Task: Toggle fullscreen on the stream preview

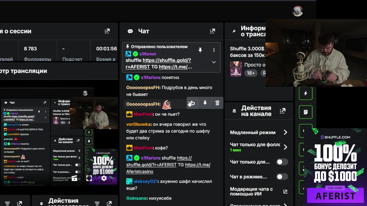Action: [89, 178]
